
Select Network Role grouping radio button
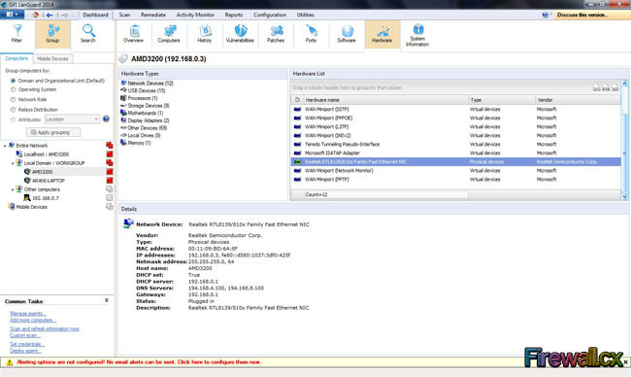(14, 99)
